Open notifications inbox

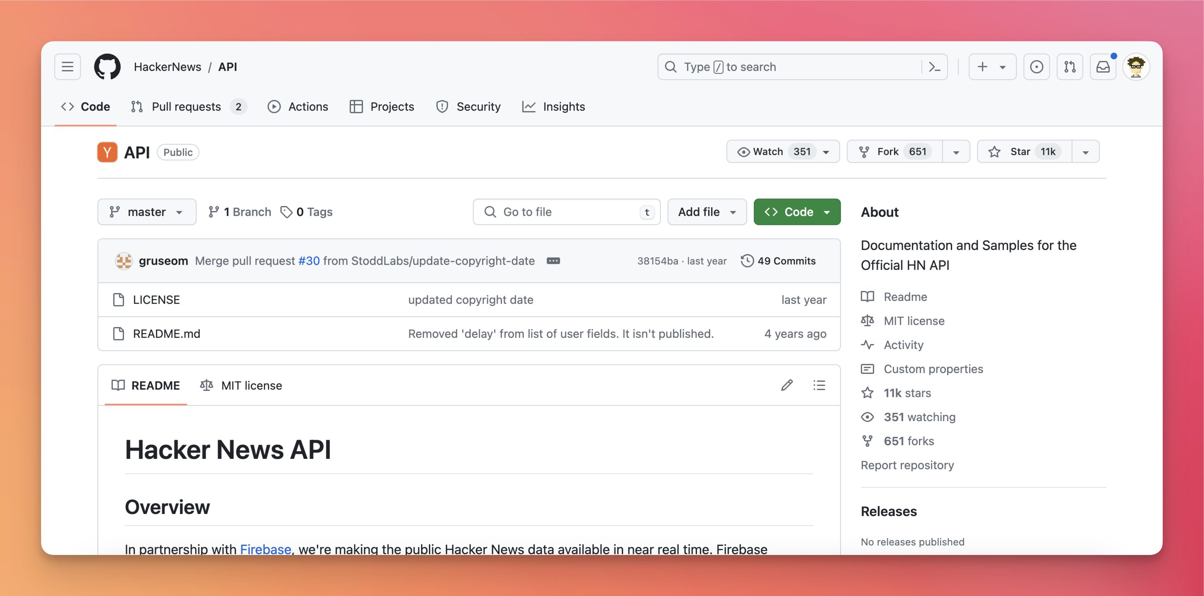[1103, 66]
